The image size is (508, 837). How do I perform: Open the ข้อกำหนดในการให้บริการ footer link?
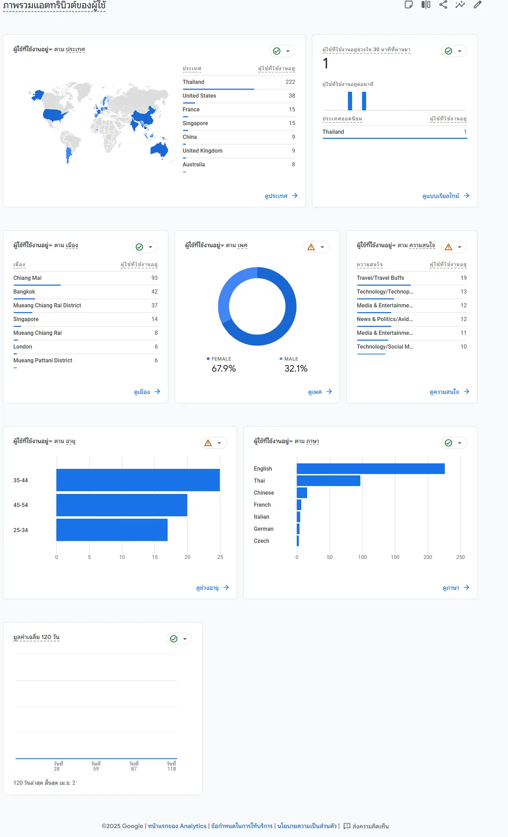click(x=242, y=826)
